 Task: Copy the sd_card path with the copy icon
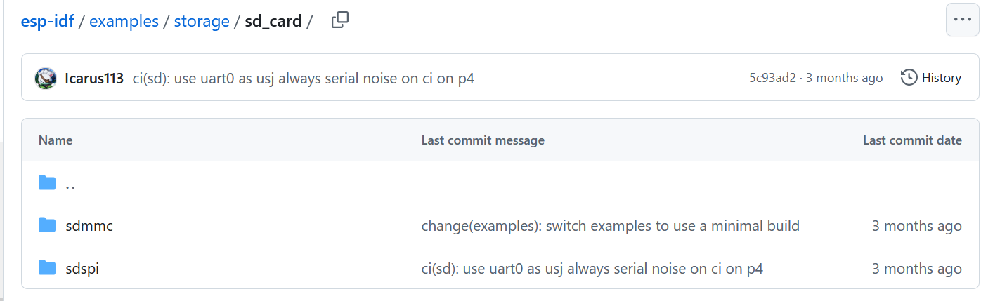[x=340, y=20]
